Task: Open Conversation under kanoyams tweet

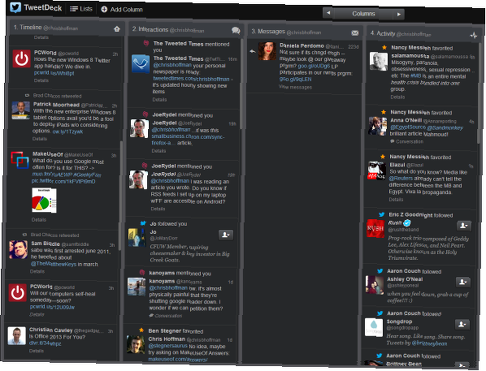Action: pyautogui.click(x=166, y=316)
